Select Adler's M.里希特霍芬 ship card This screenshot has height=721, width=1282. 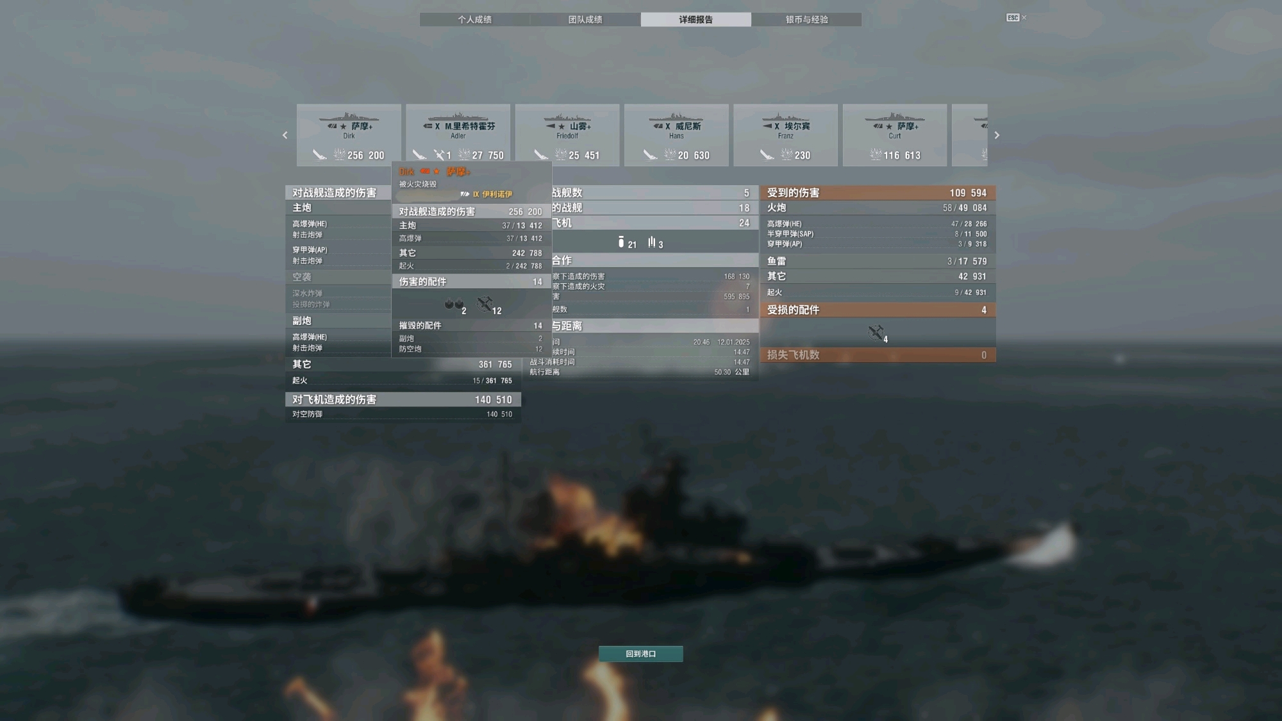[458, 135]
